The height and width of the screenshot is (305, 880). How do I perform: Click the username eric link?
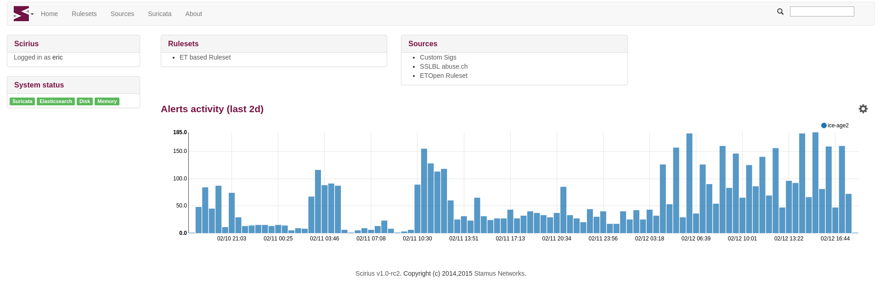[x=57, y=57]
